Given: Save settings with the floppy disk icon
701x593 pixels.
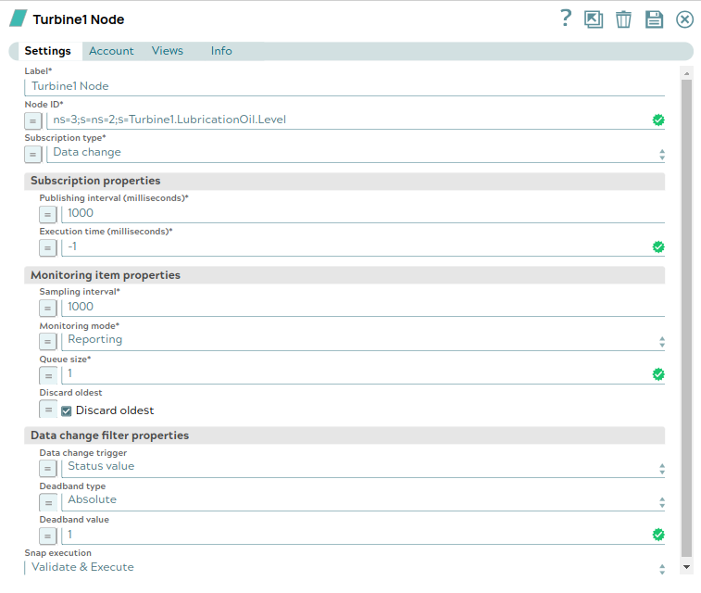Looking at the screenshot, I should pyautogui.click(x=654, y=19).
